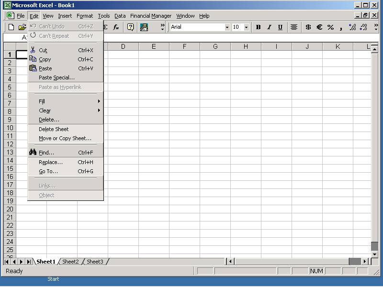Viewport: 383px width, 287px height.
Task: Select column header F
Action: (x=184, y=46)
